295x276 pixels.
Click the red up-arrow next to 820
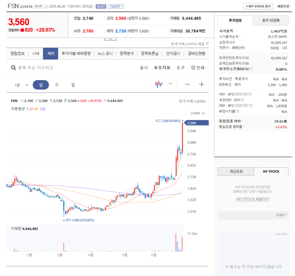click(x=22, y=30)
